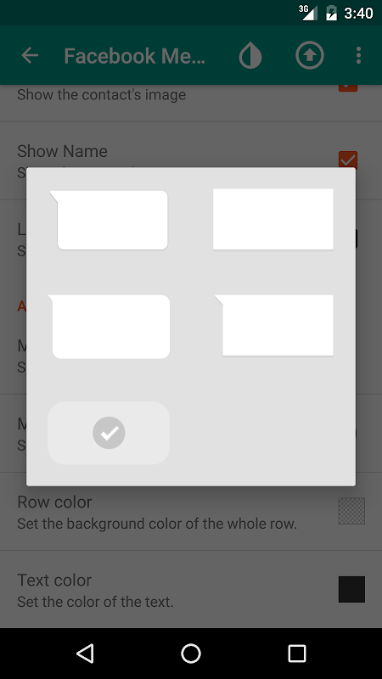Toggle the Show Name checkbox
The width and height of the screenshot is (382, 679).
[348, 160]
